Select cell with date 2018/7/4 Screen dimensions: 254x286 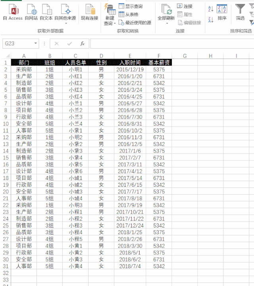point(130,266)
